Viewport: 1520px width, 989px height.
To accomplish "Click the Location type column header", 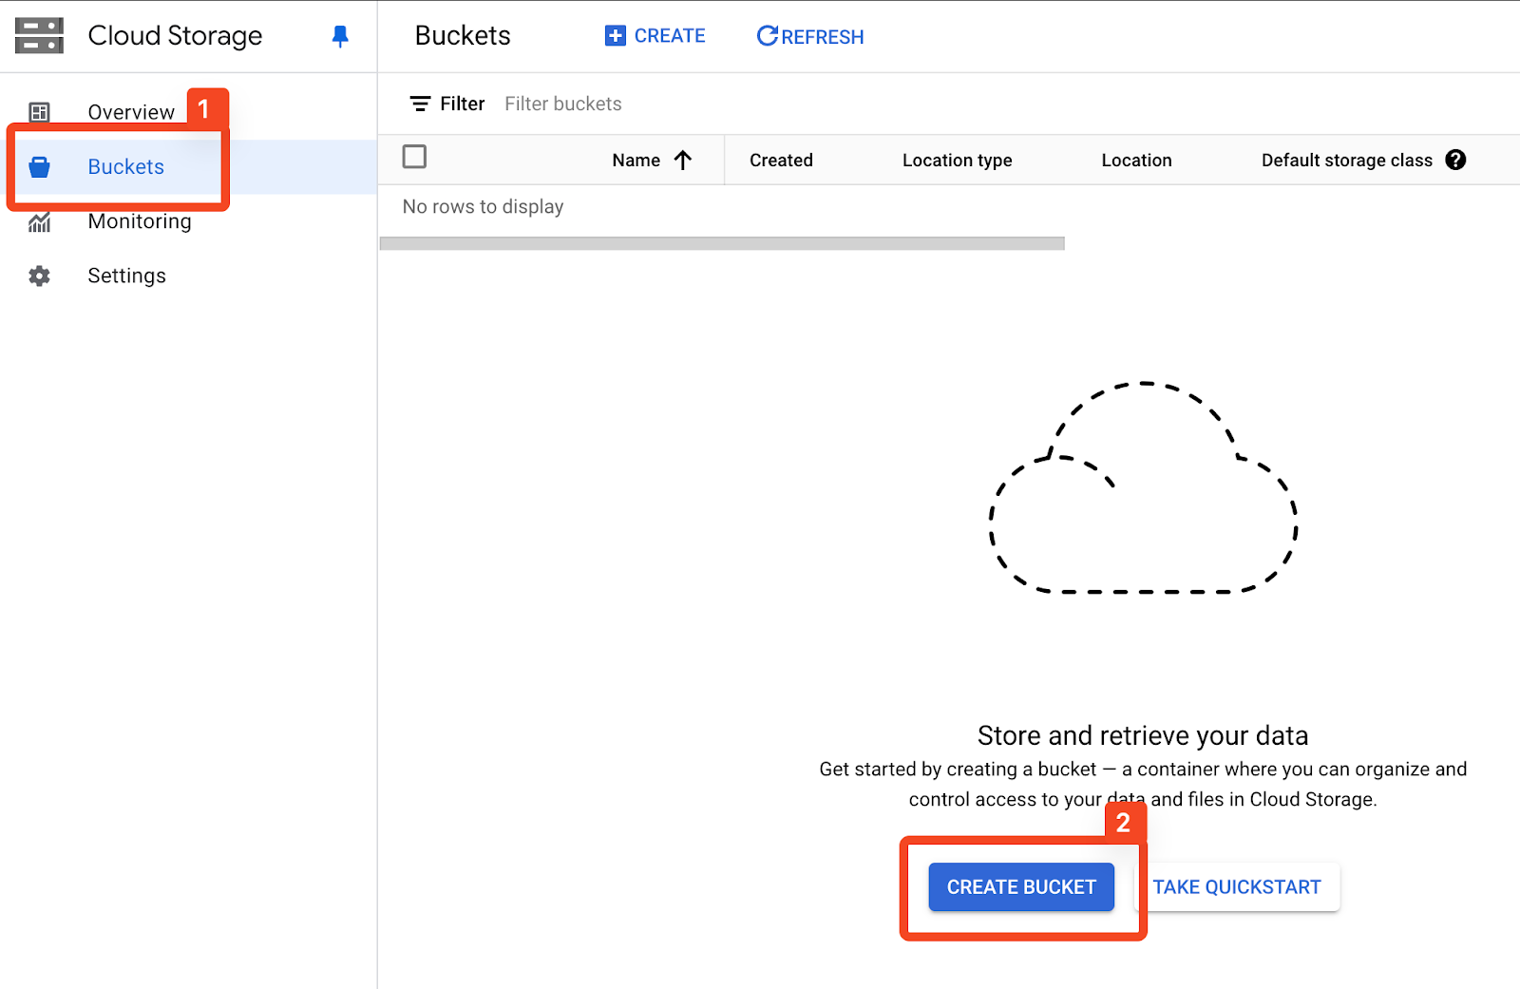I will pos(957,160).
